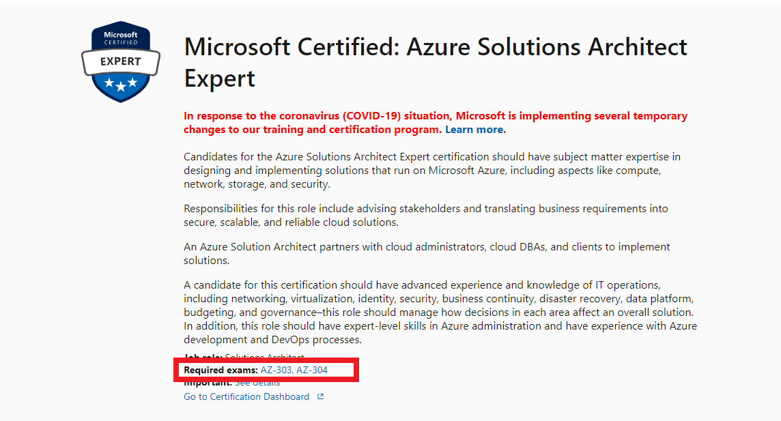The image size is (781, 421).
Task: Click the paragraph starting 'A candidate for this certification'
Action: (440, 312)
